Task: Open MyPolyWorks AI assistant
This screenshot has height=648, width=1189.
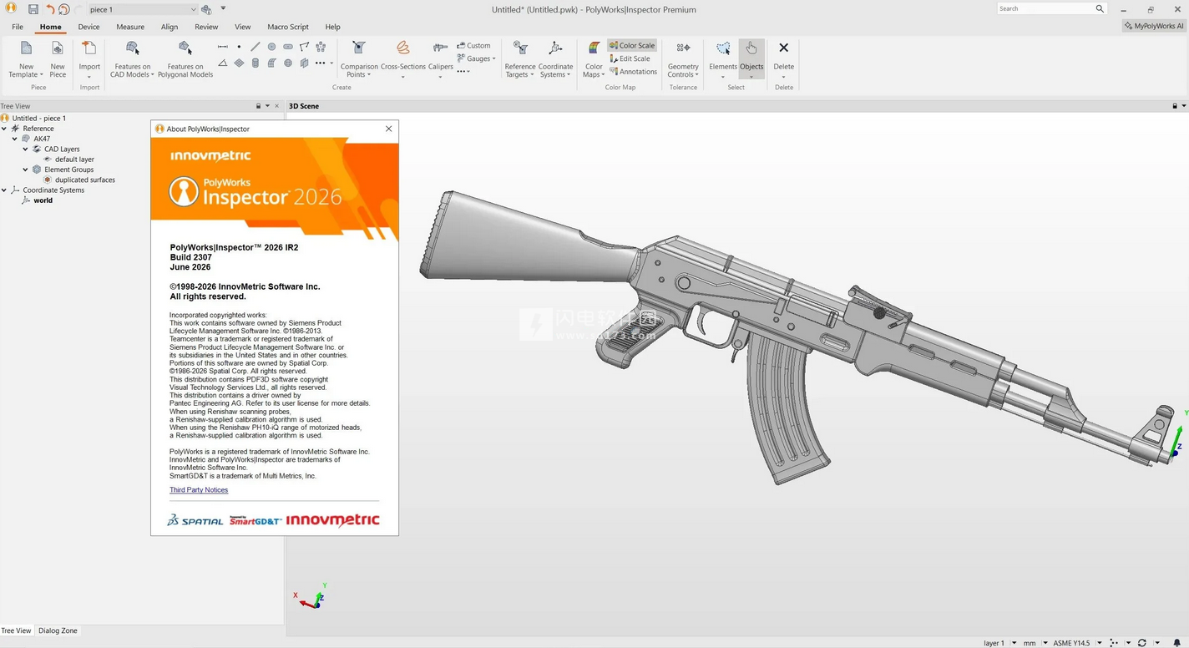Action: tap(1155, 26)
